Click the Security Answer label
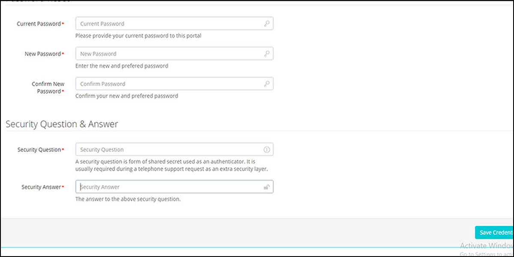This screenshot has width=514, height=257. click(x=41, y=187)
